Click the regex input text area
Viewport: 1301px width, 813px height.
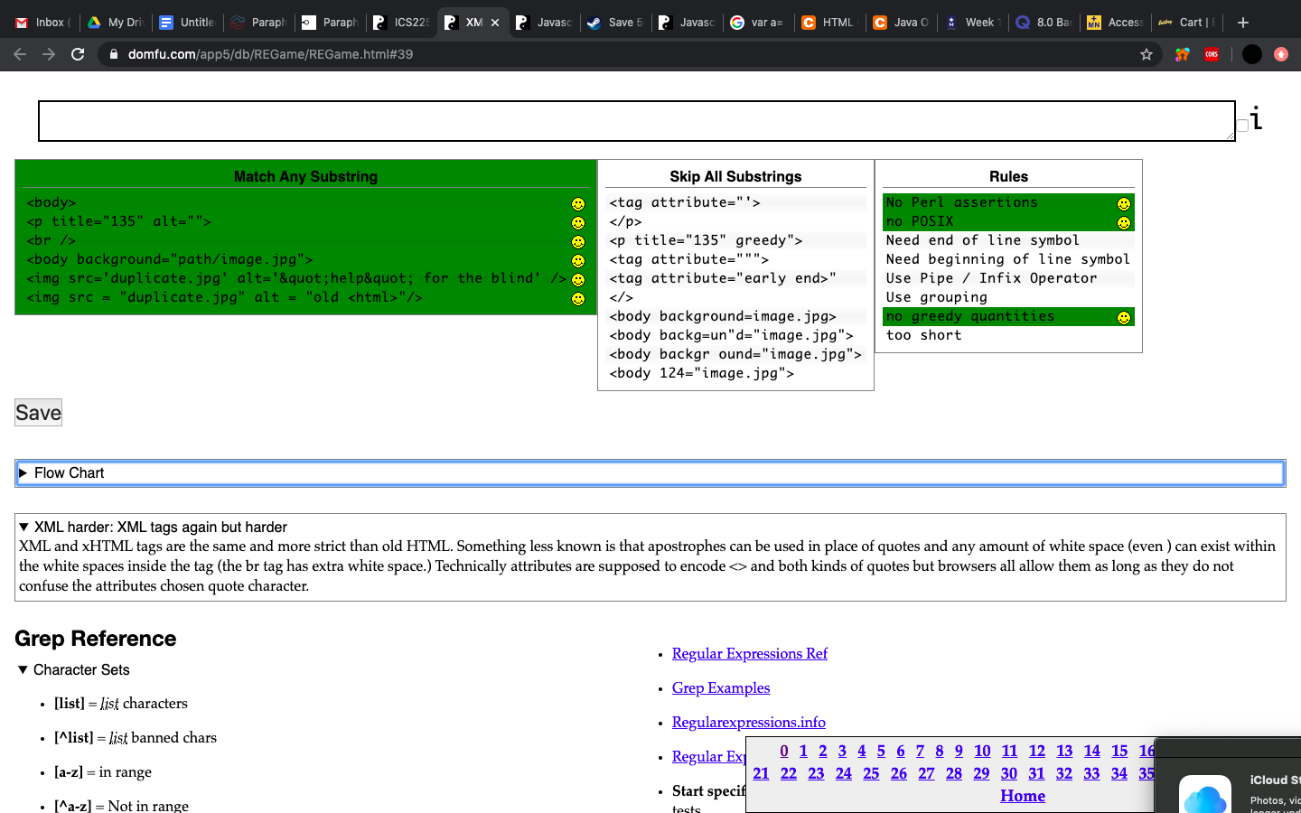[x=636, y=121]
